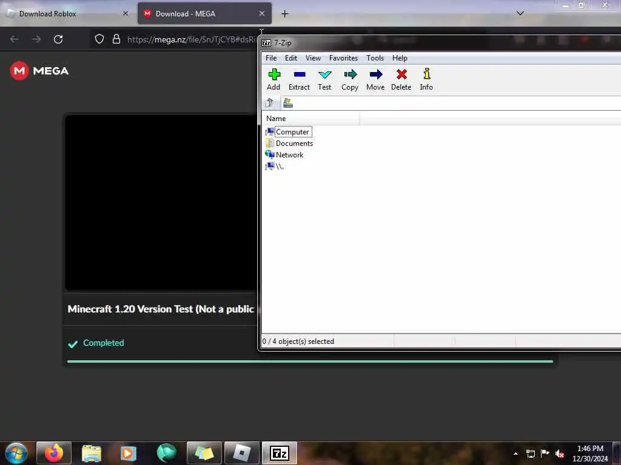Close the Download Roblox tab
The width and height of the screenshot is (621, 465).
point(126,14)
